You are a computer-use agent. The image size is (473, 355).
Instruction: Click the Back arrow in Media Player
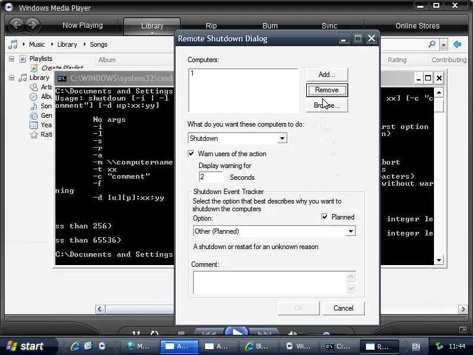click(16, 25)
